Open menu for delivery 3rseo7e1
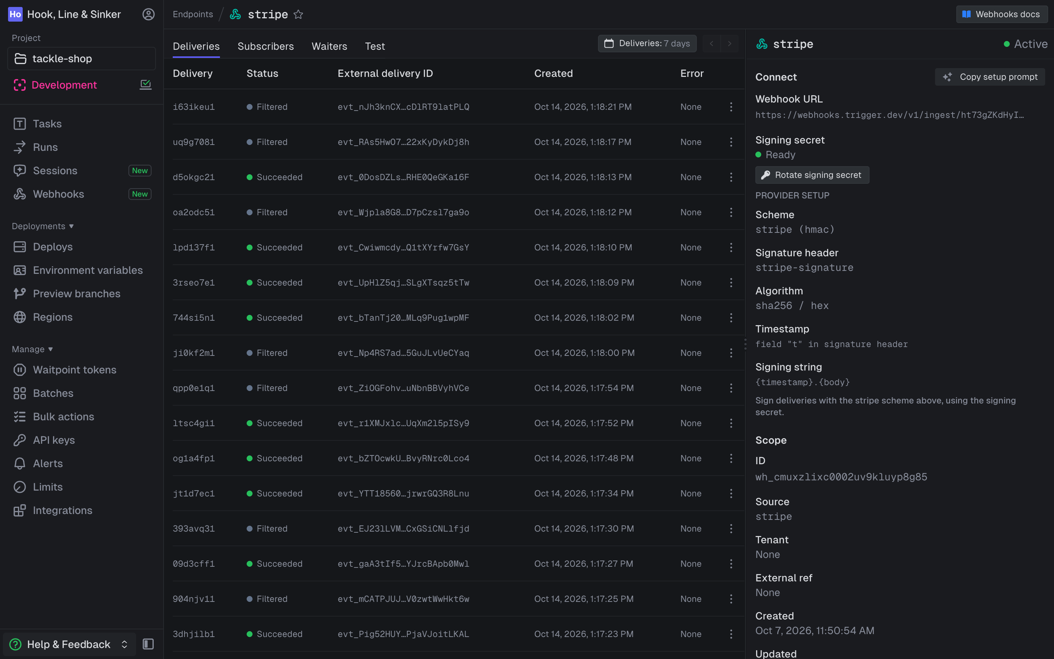1054x659 pixels. click(731, 282)
